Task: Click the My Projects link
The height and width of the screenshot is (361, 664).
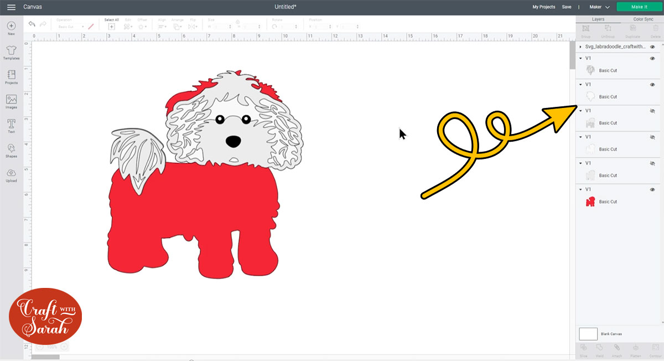Action: (544, 7)
